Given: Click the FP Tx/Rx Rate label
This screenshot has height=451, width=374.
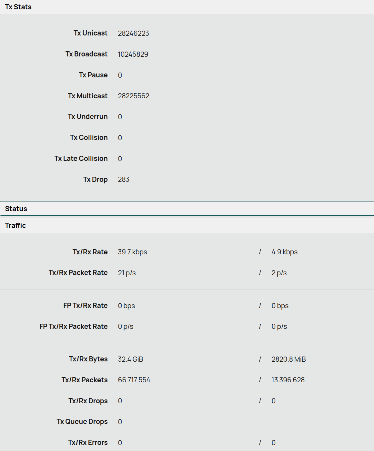Looking at the screenshot, I should (86, 305).
